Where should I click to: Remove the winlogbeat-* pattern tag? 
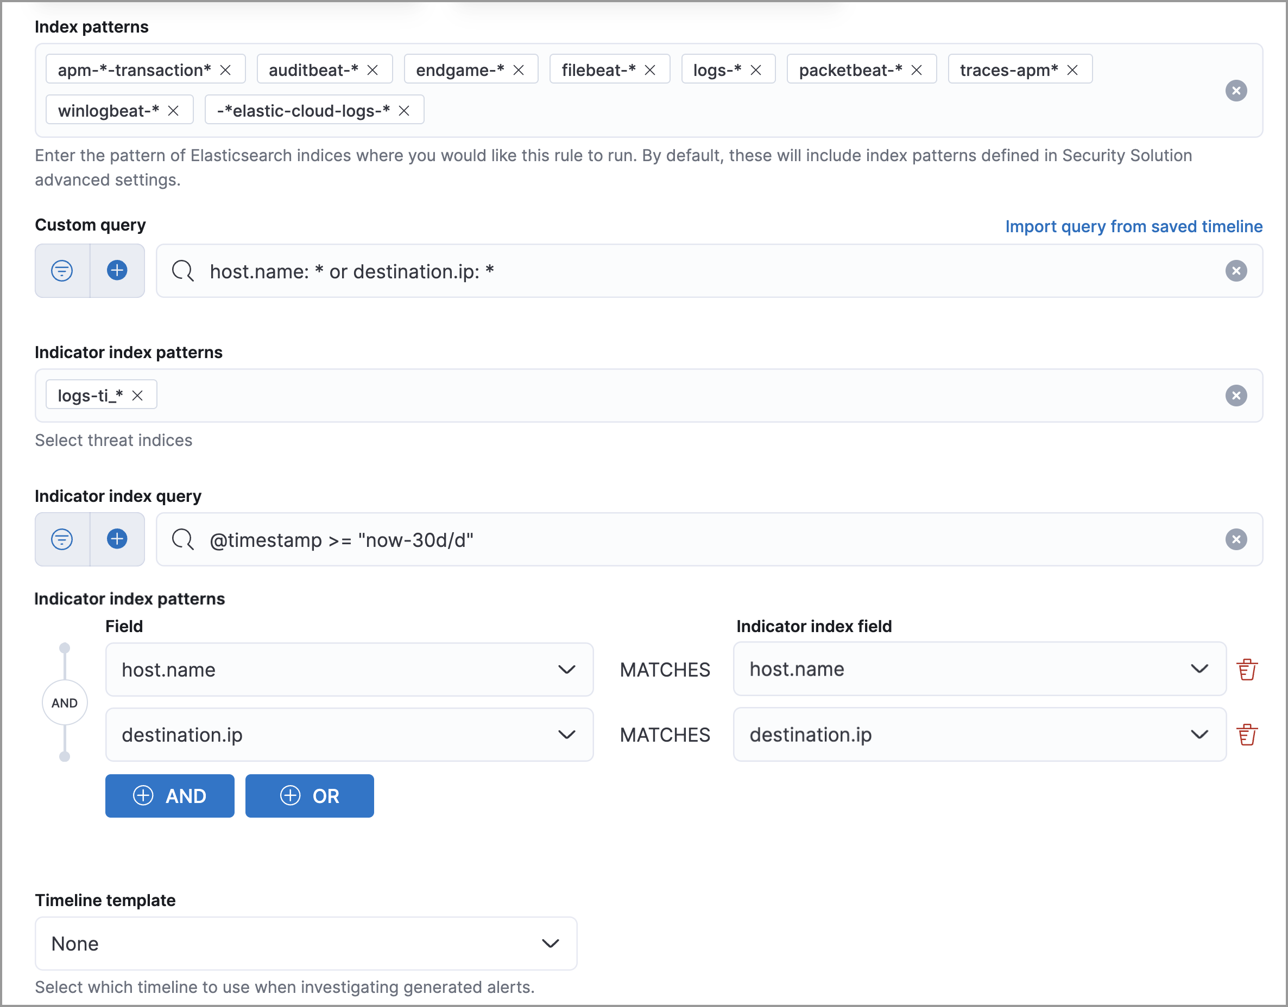coord(173,111)
